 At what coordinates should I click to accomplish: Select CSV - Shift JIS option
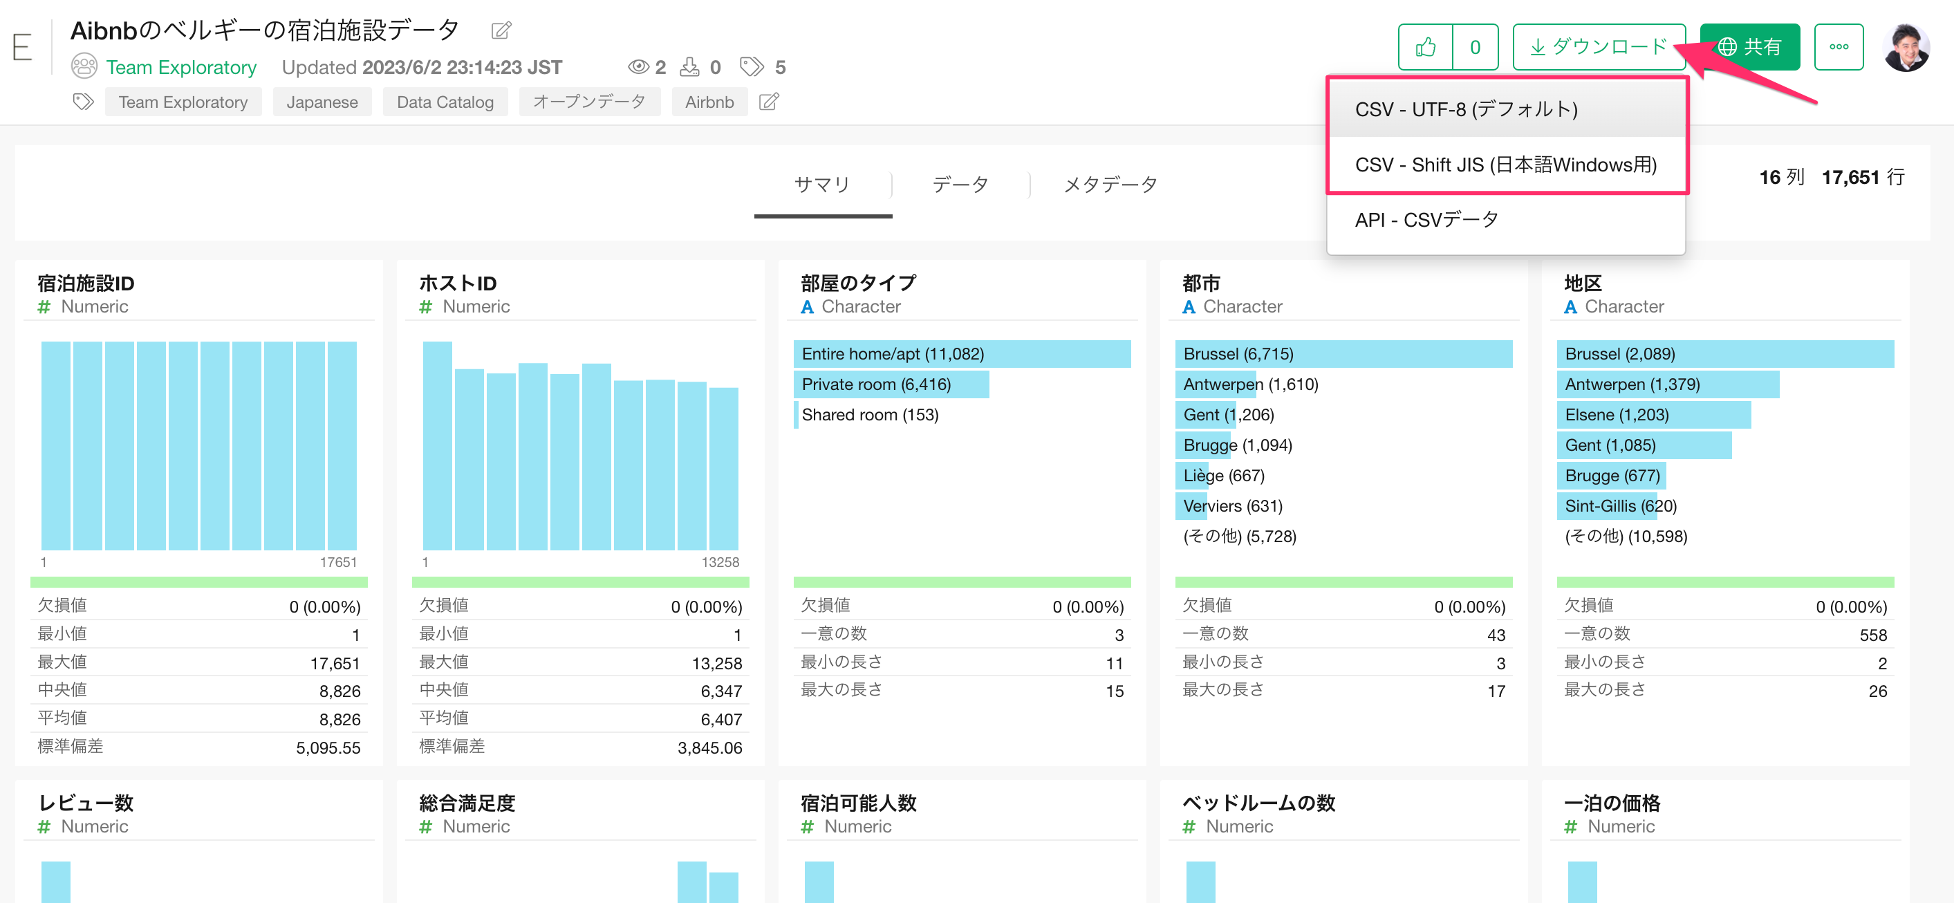click(1506, 165)
